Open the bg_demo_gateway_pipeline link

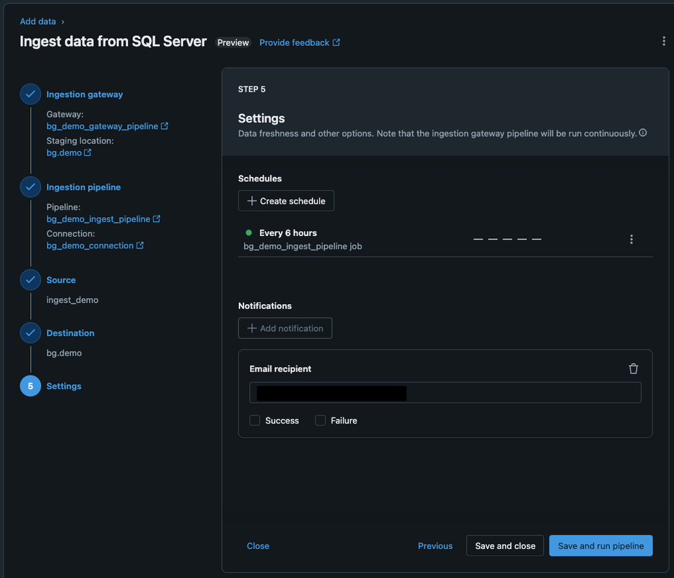(103, 126)
